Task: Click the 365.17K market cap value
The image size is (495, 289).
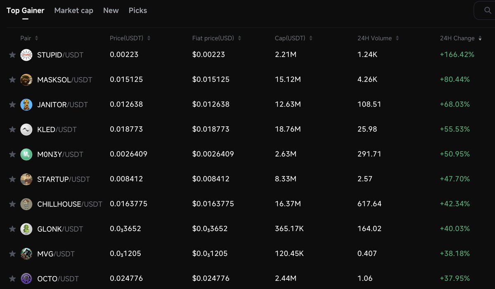Action: [289, 228]
